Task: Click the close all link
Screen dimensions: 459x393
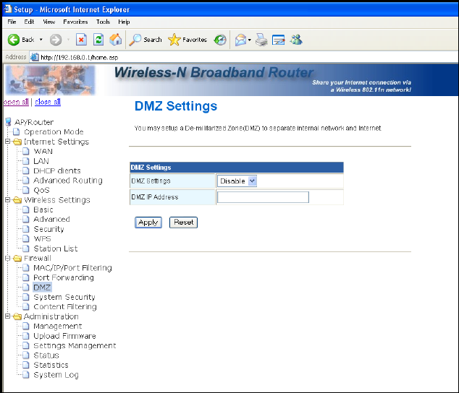Action: 48,102
